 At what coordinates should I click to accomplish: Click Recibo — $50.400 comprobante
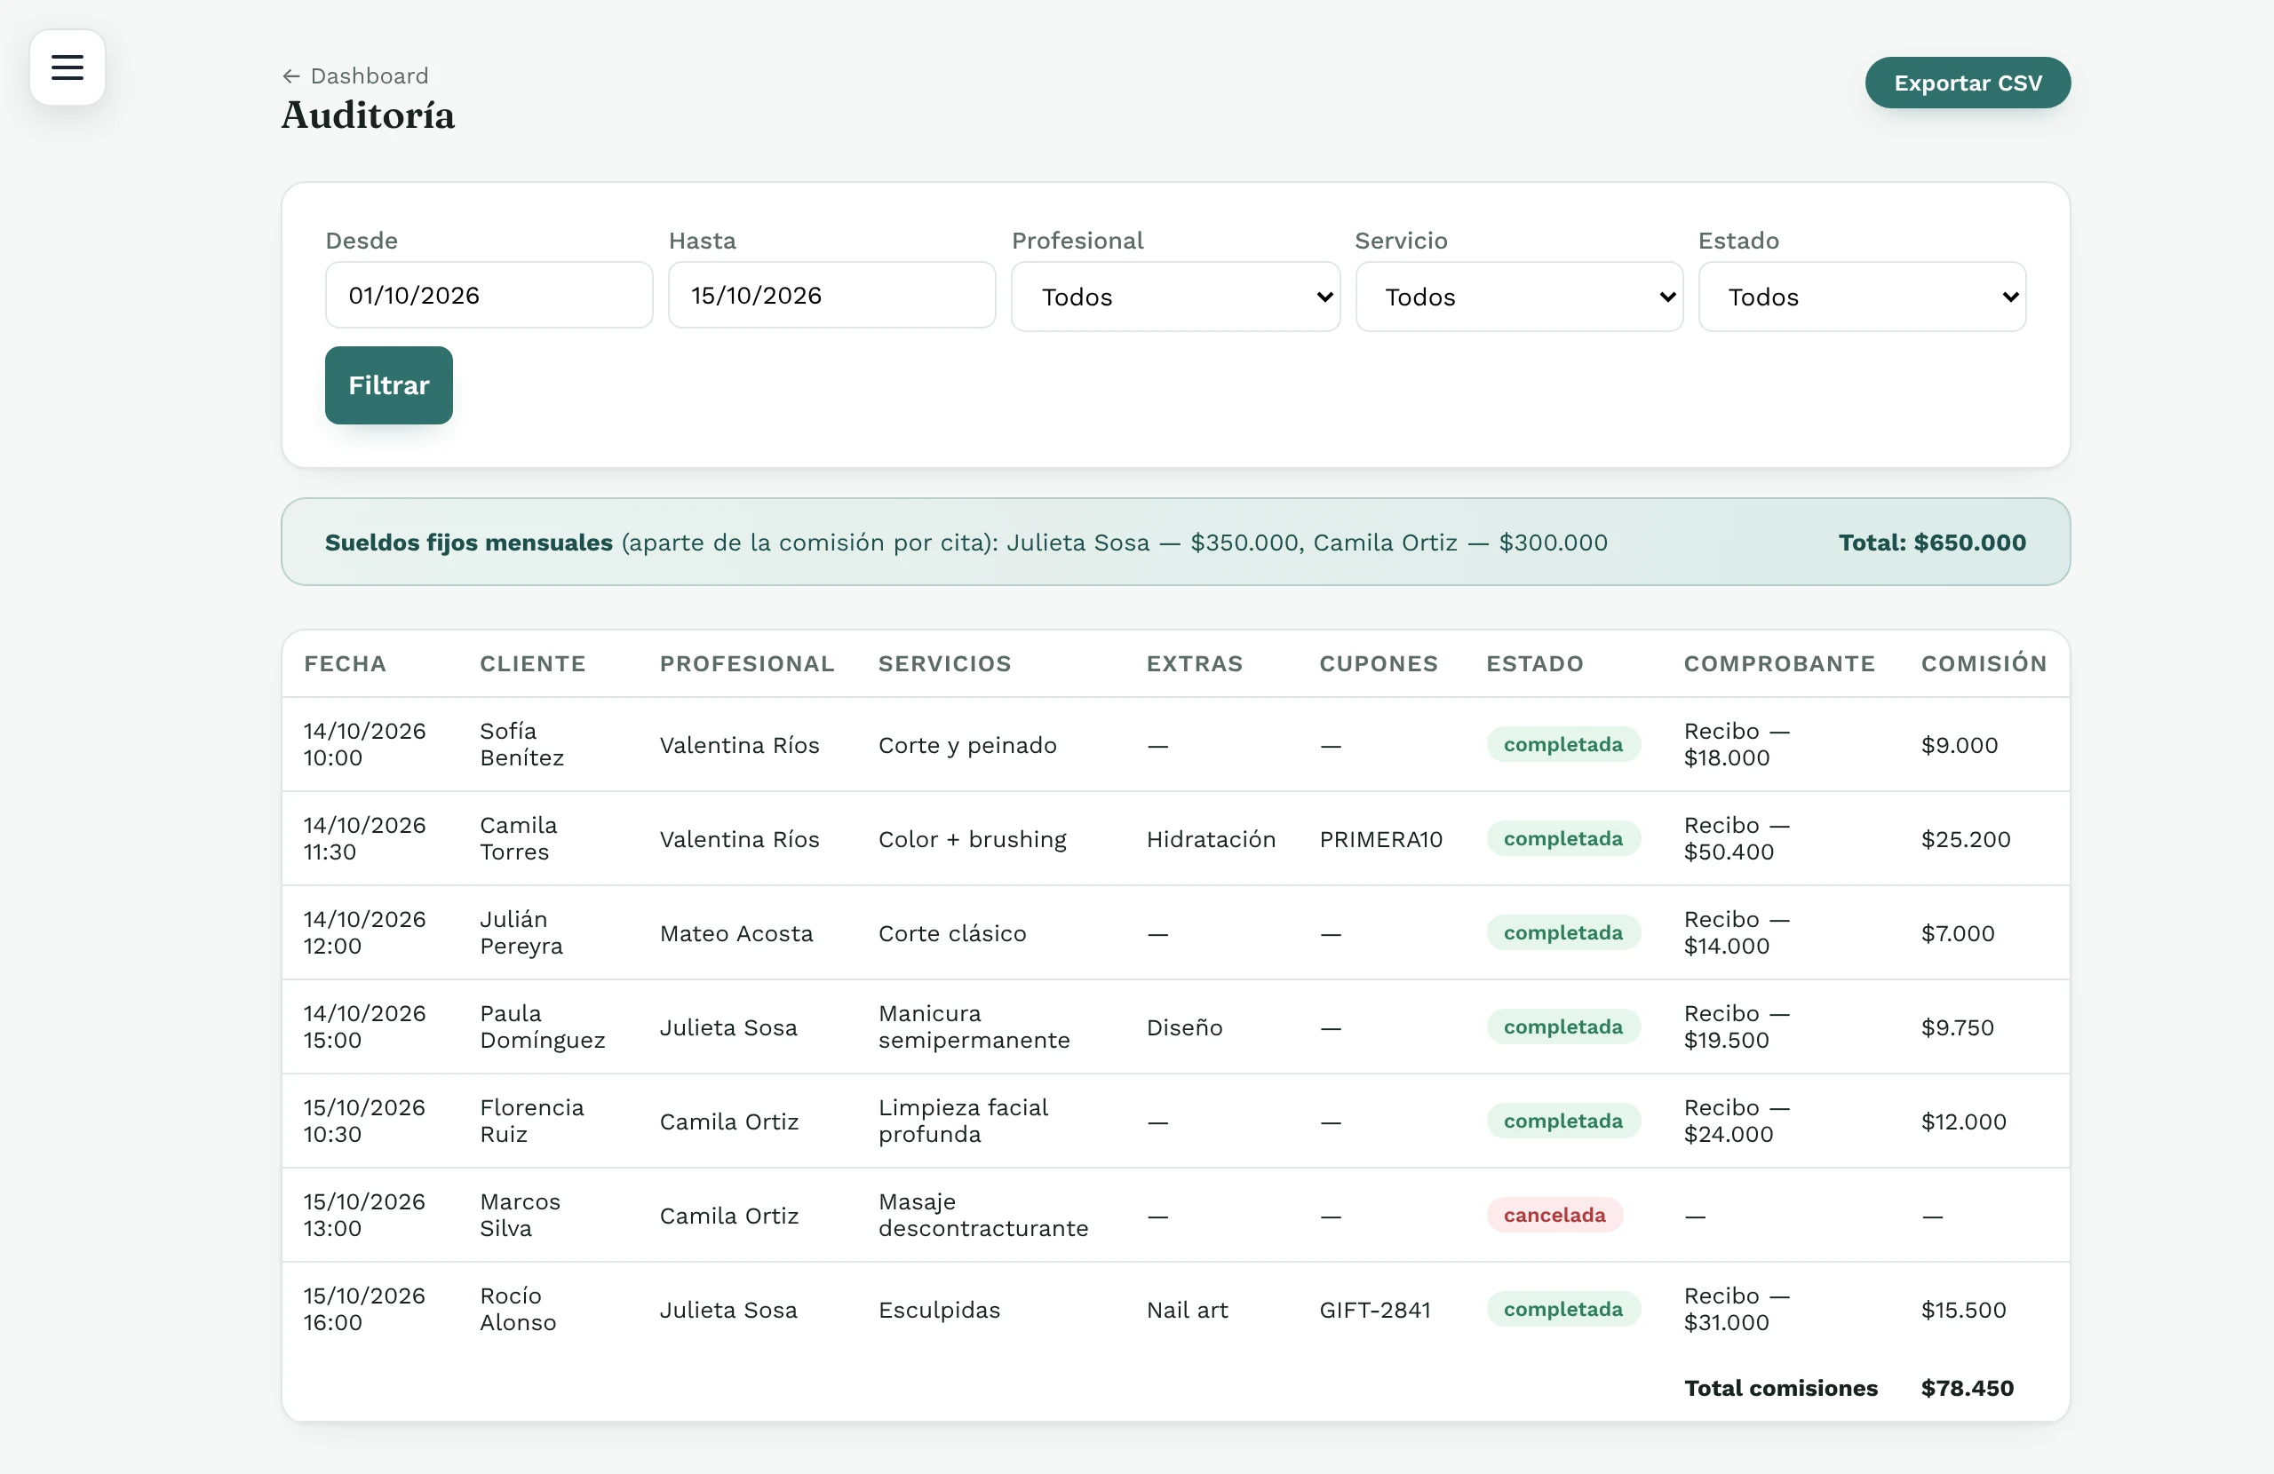pyautogui.click(x=1736, y=837)
